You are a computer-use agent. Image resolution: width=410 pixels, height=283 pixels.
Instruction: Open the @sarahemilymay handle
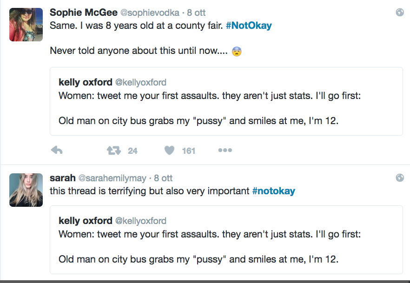112,178
